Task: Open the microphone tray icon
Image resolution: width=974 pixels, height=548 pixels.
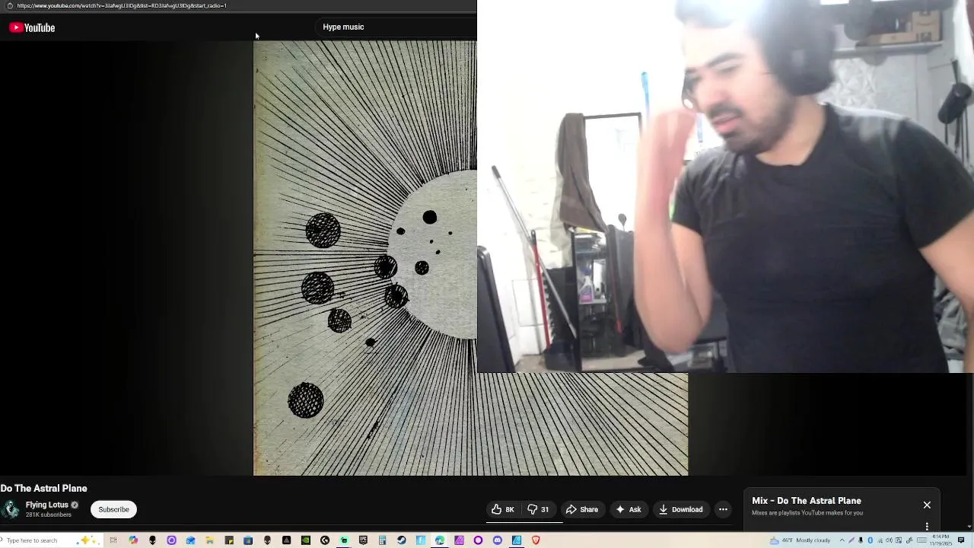Action: pos(861,540)
